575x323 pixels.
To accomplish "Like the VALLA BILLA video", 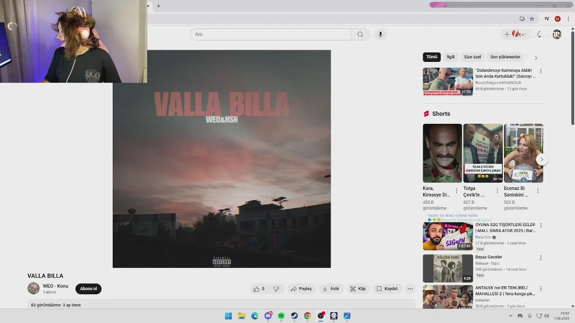I will (x=259, y=289).
